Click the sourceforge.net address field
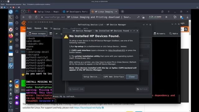 point(55,17)
